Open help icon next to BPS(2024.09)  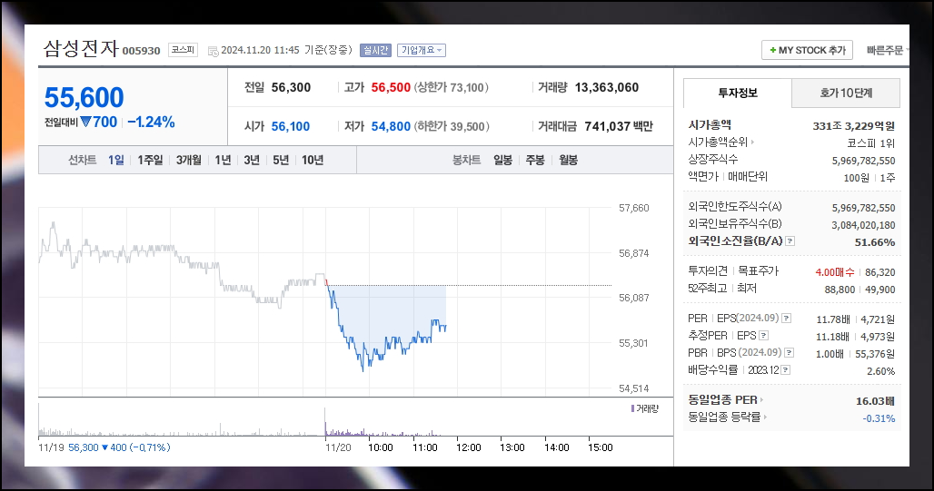point(790,353)
